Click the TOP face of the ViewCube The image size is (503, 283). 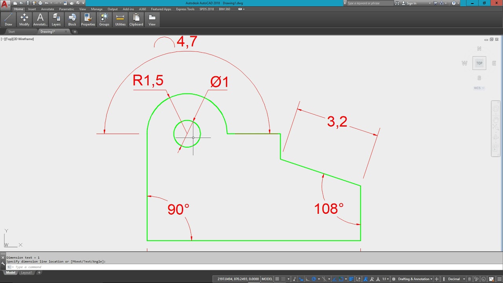479,63
